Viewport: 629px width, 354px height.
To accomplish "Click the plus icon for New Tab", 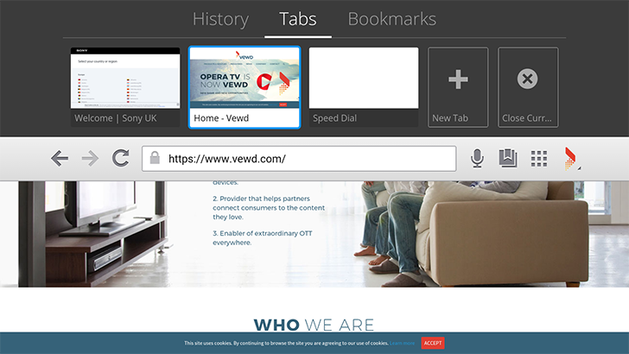I will pyautogui.click(x=458, y=79).
